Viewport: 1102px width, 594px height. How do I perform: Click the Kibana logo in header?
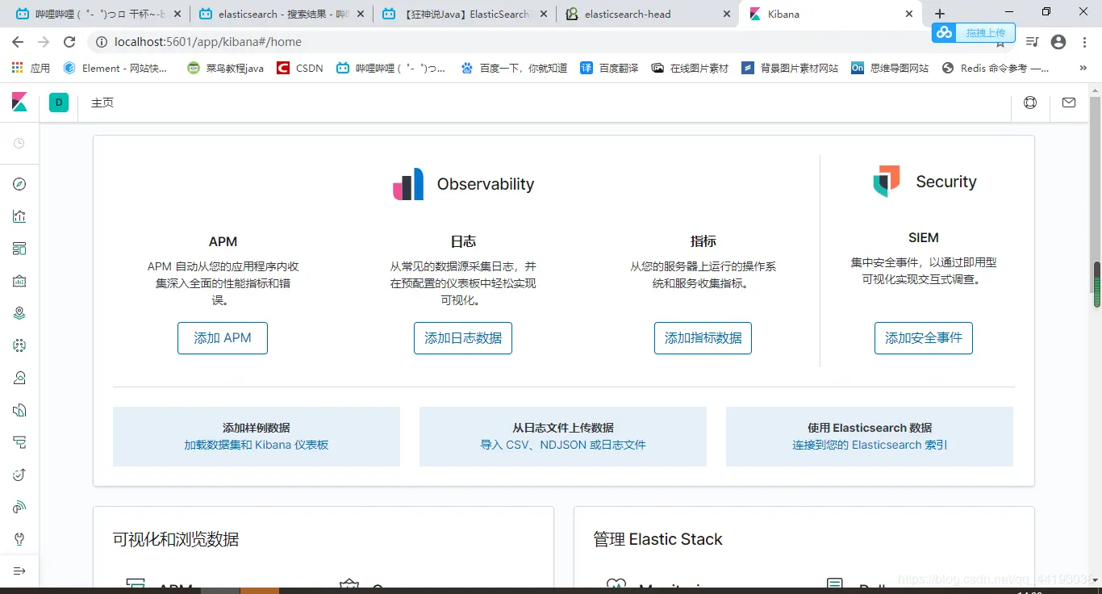(x=19, y=102)
